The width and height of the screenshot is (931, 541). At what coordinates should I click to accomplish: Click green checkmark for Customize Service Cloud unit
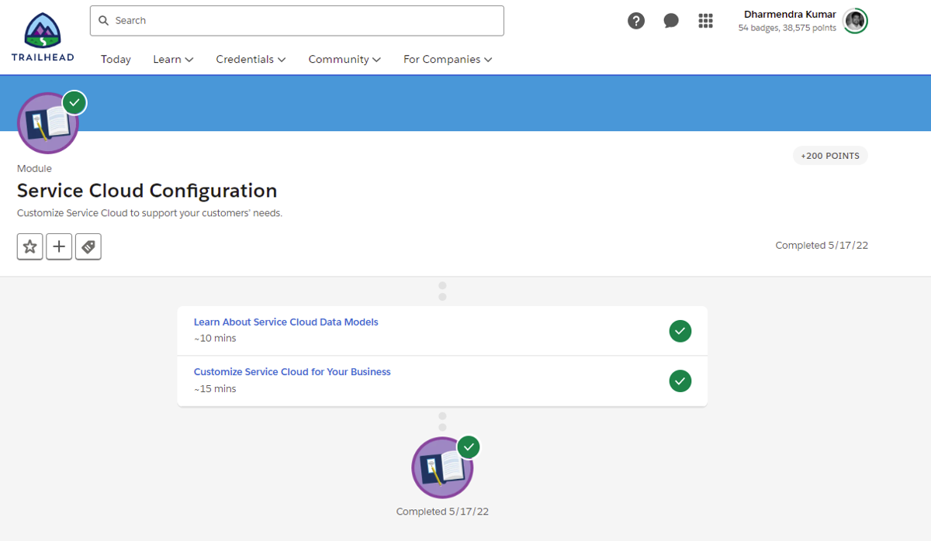click(x=680, y=381)
